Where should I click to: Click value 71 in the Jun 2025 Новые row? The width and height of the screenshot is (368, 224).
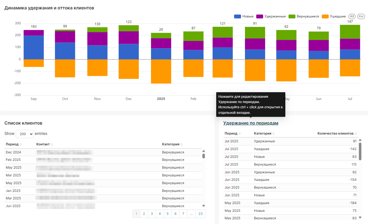coord(354,195)
